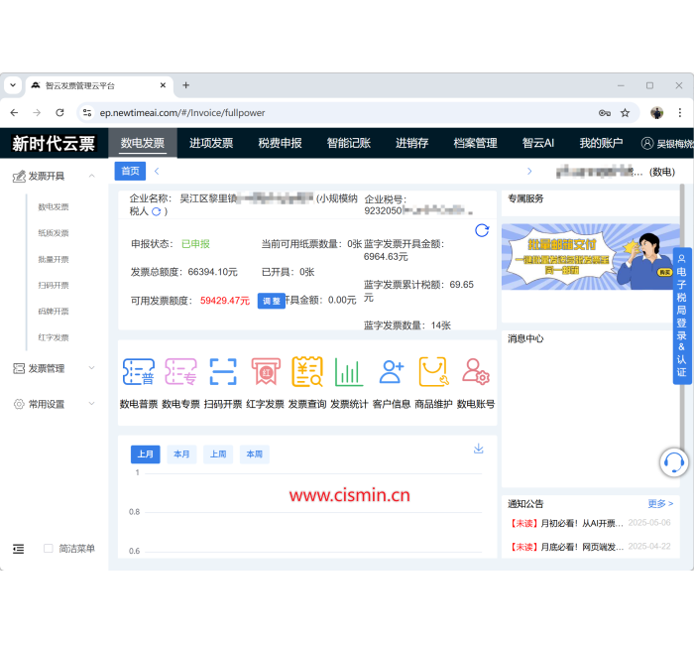Select the 首页 page tab
Image resolution: width=694 pixels, height=645 pixels.
[130, 171]
